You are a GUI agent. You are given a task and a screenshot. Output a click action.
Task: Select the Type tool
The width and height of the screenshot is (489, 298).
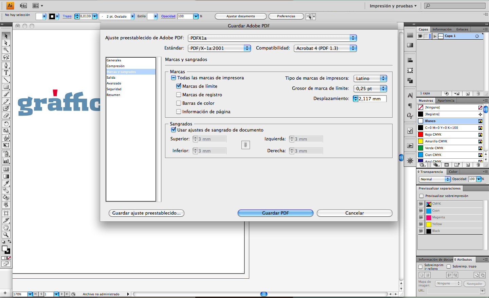click(6, 72)
